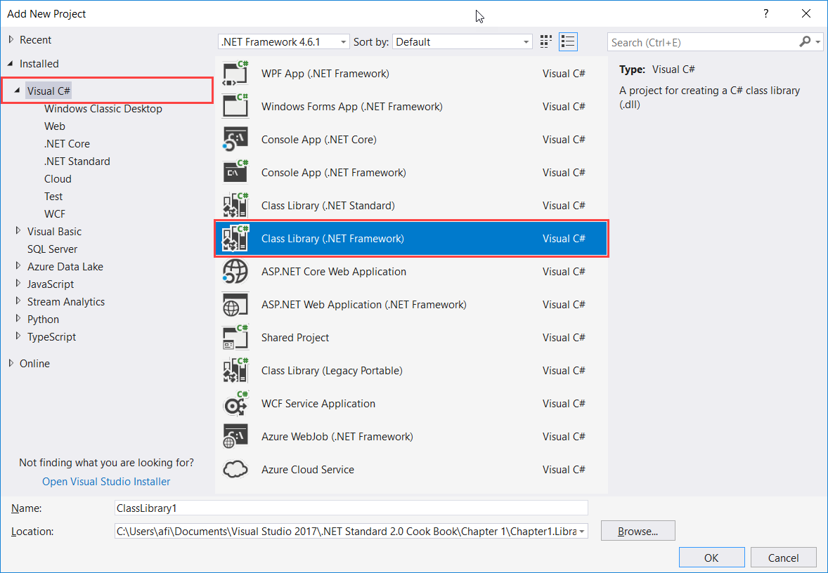Click the Cancel button
This screenshot has height=573, width=828.
coord(783,558)
